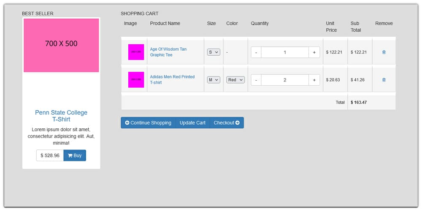Click the Remove column header
The height and width of the screenshot is (211, 422).
point(384,23)
